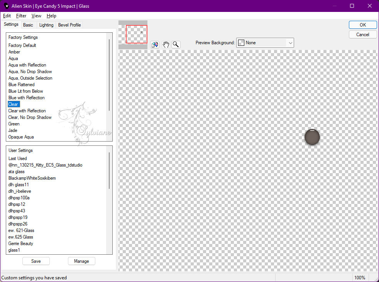Click the glass button in preview

[x=312, y=137]
